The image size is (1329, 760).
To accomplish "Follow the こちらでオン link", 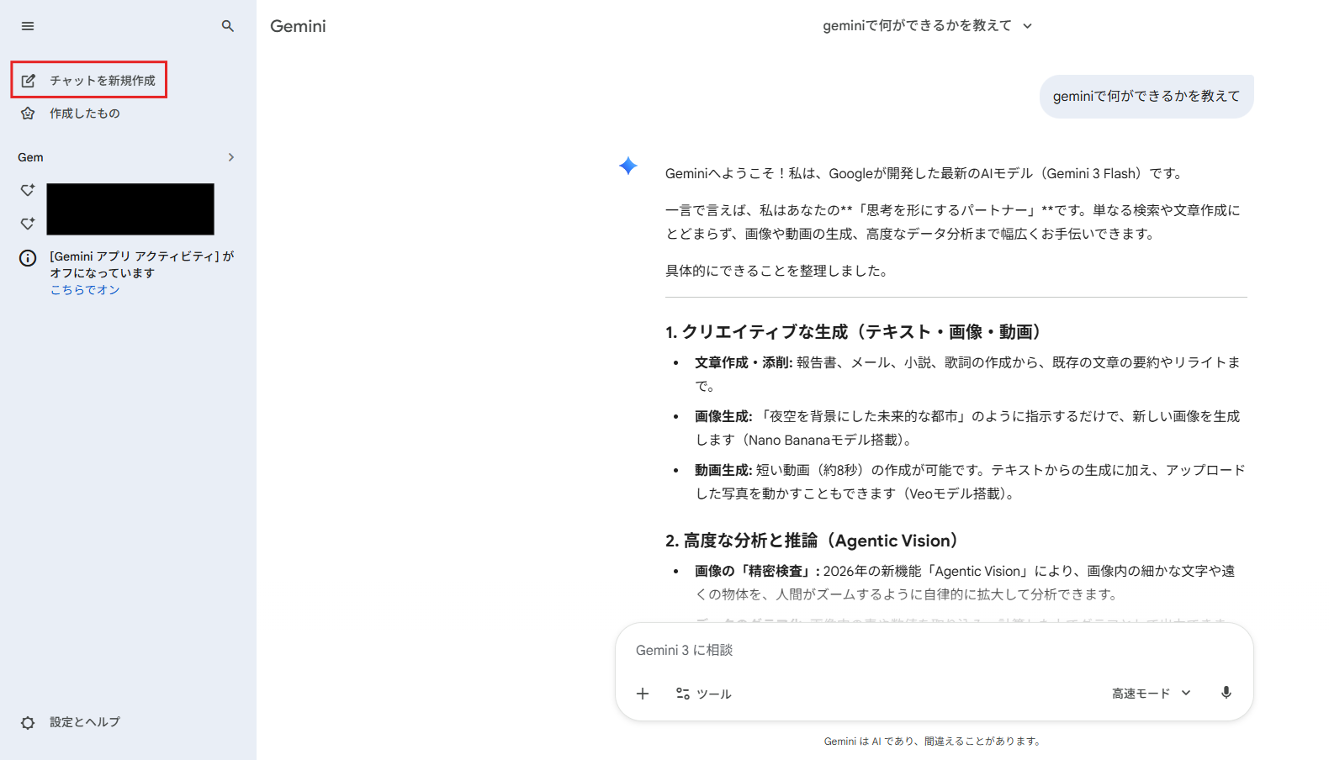I will pos(85,290).
